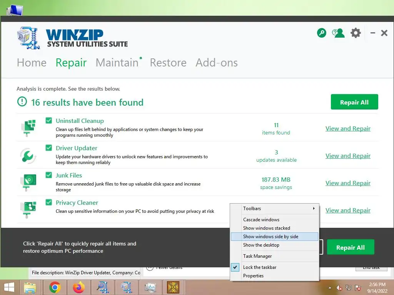The height and width of the screenshot is (295, 394).
Task: Open View and Repair for Privacy Cleaner
Action: click(x=348, y=210)
